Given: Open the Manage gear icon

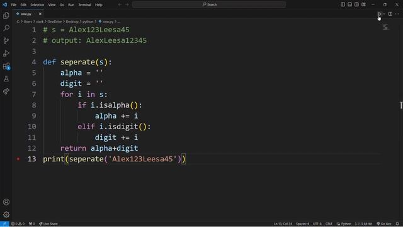Looking at the screenshot, I should 6,214.
